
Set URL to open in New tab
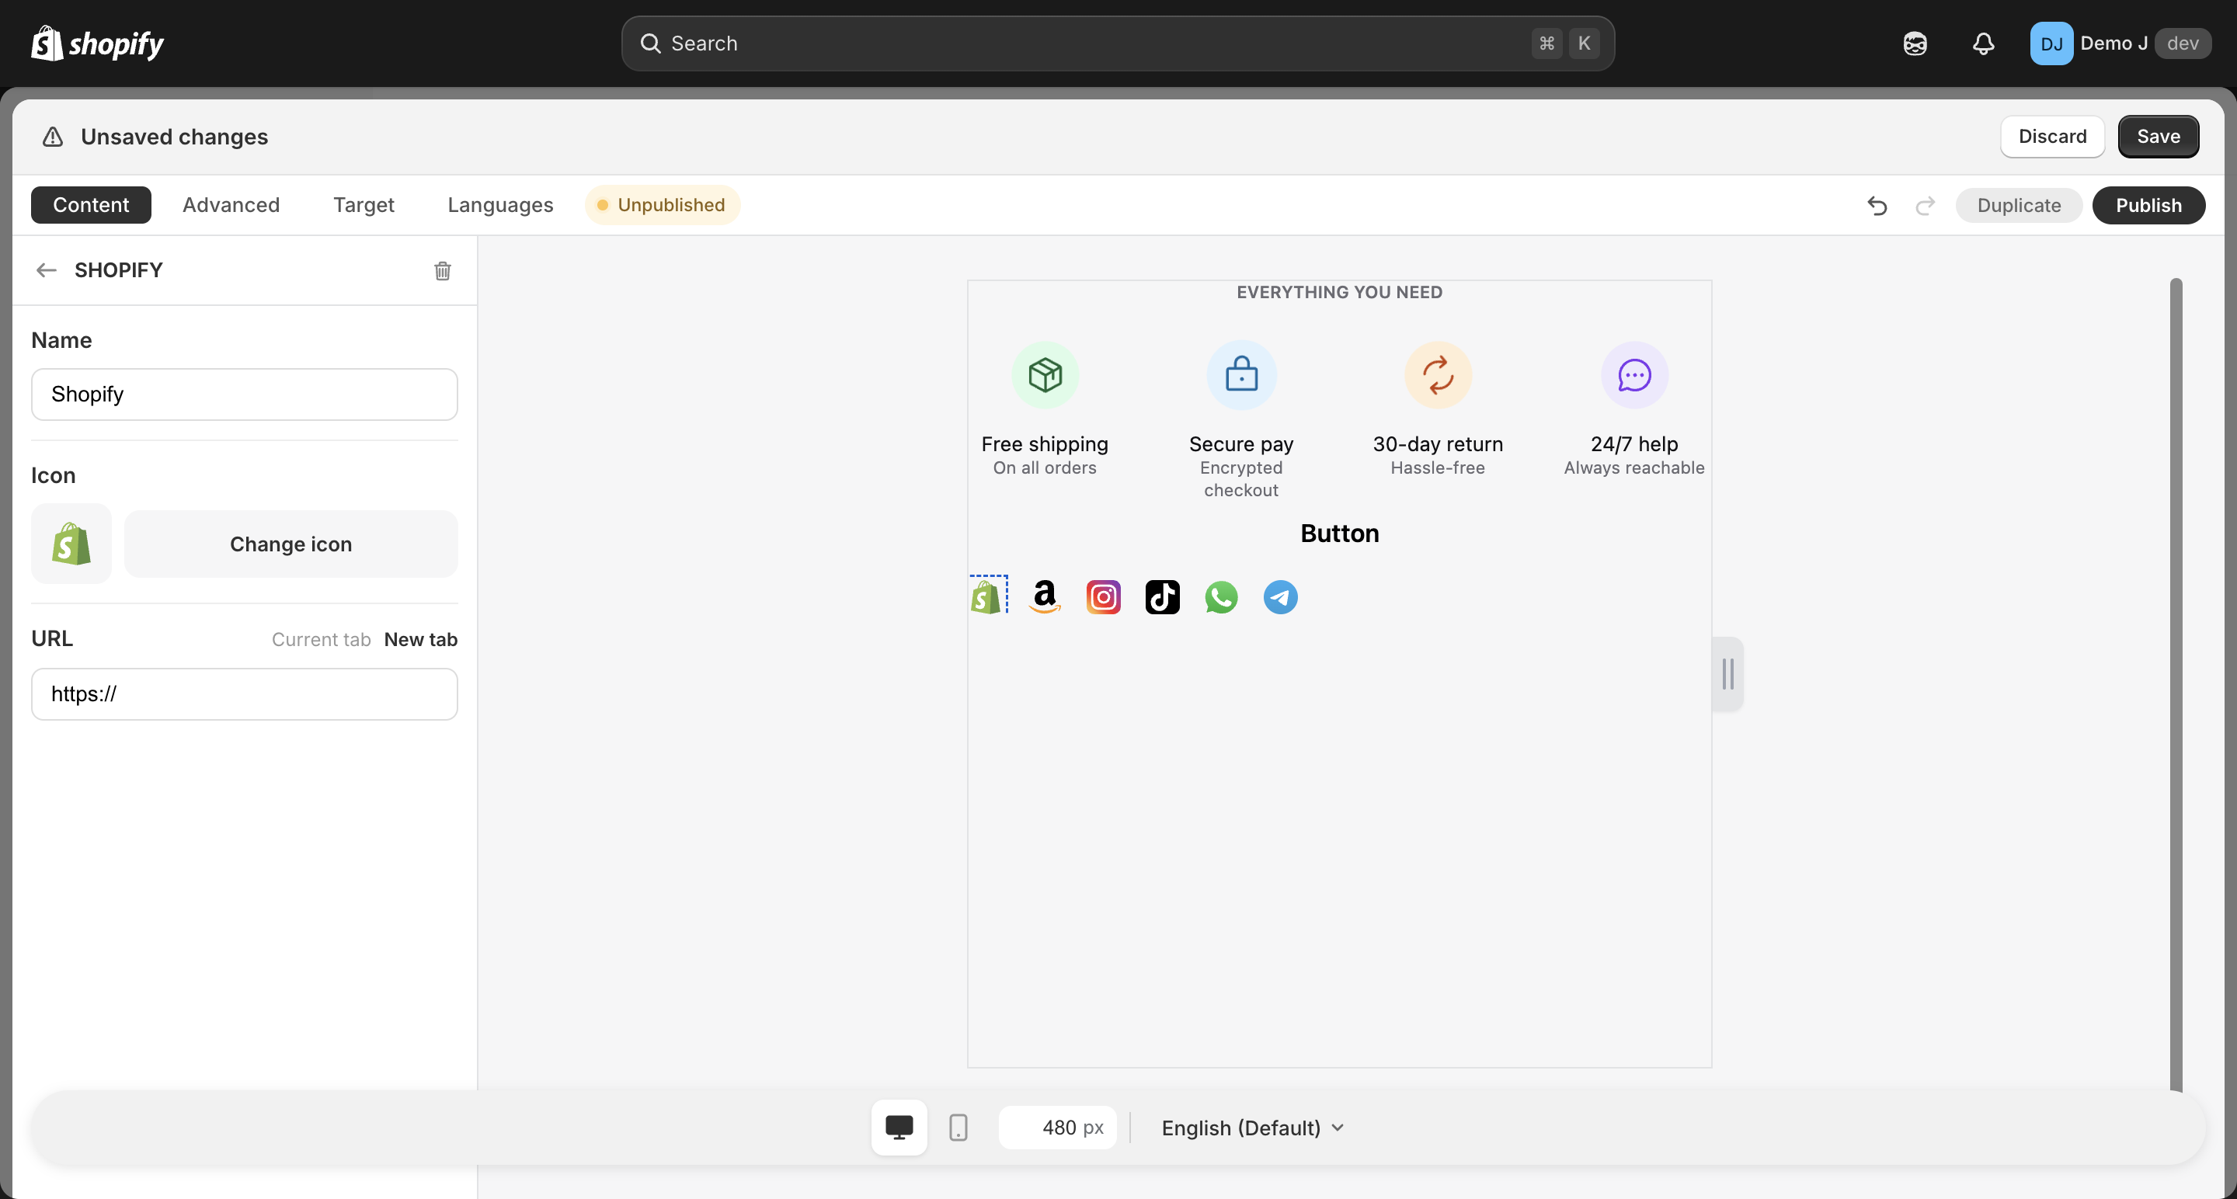(420, 640)
